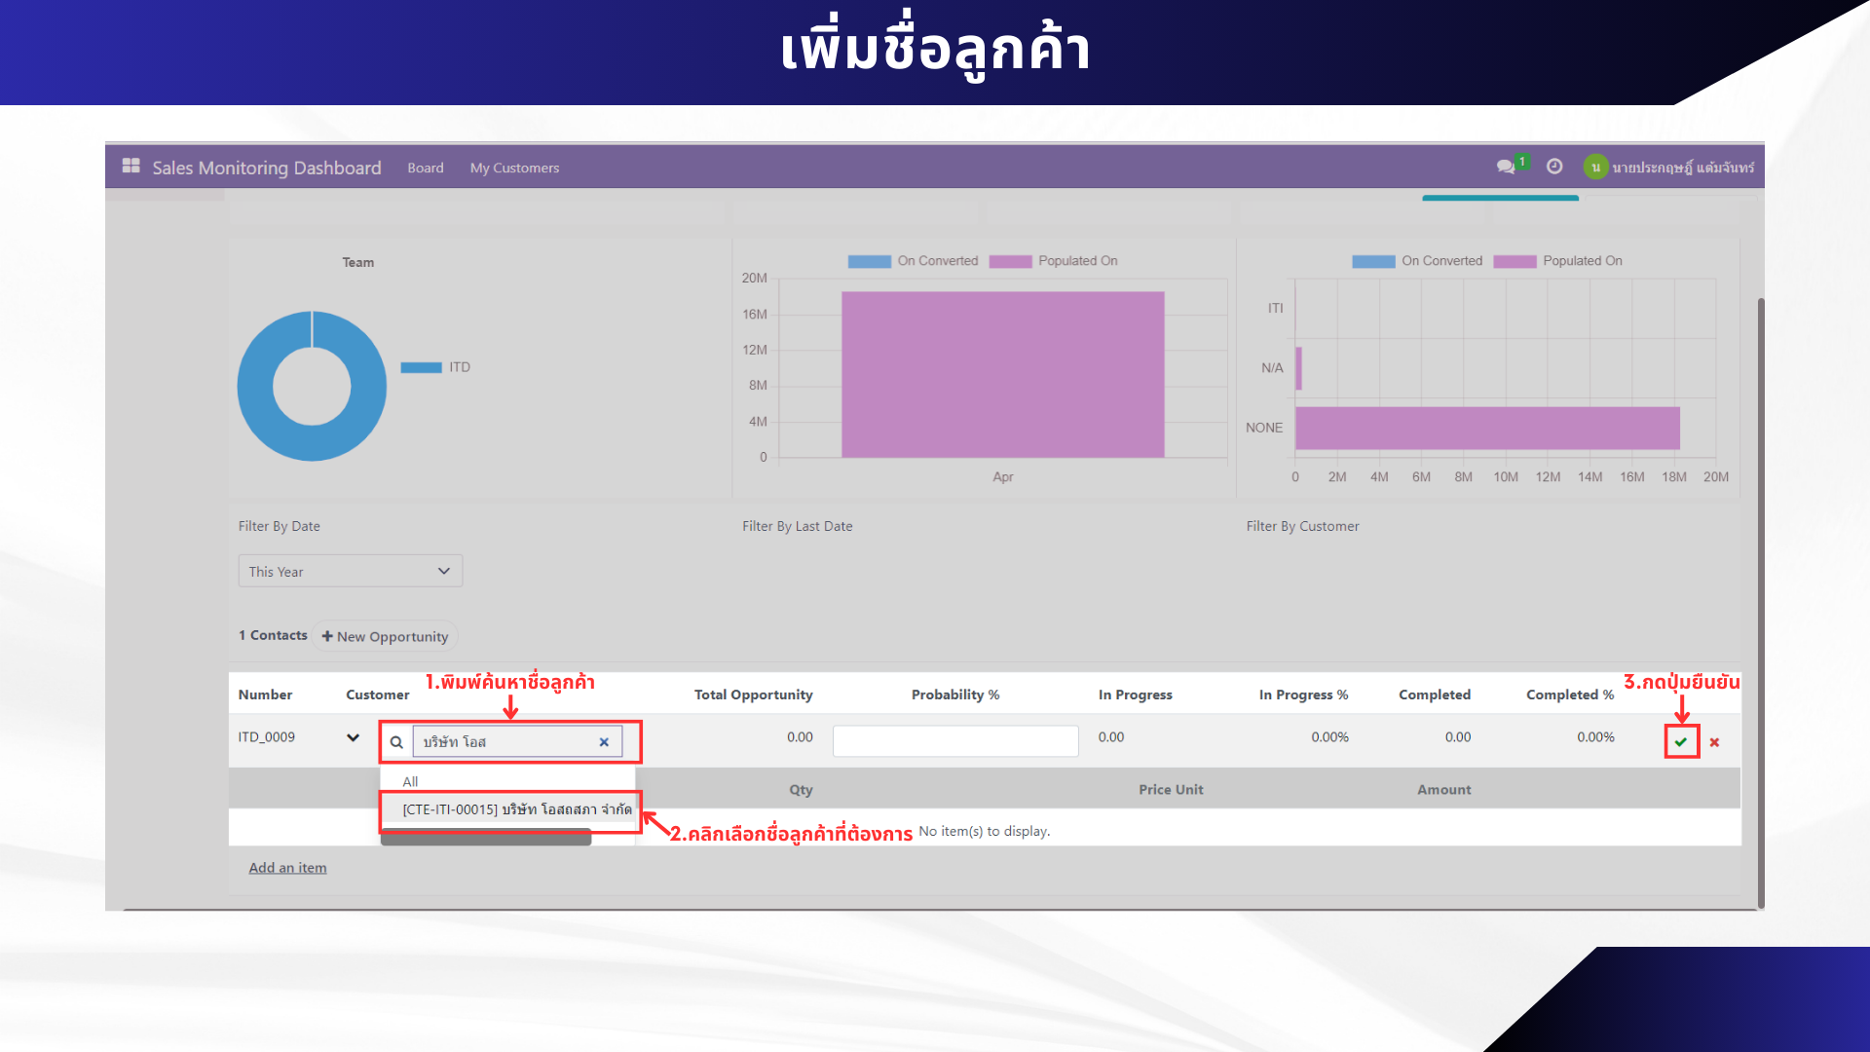Click the Probability % input field

click(x=954, y=741)
